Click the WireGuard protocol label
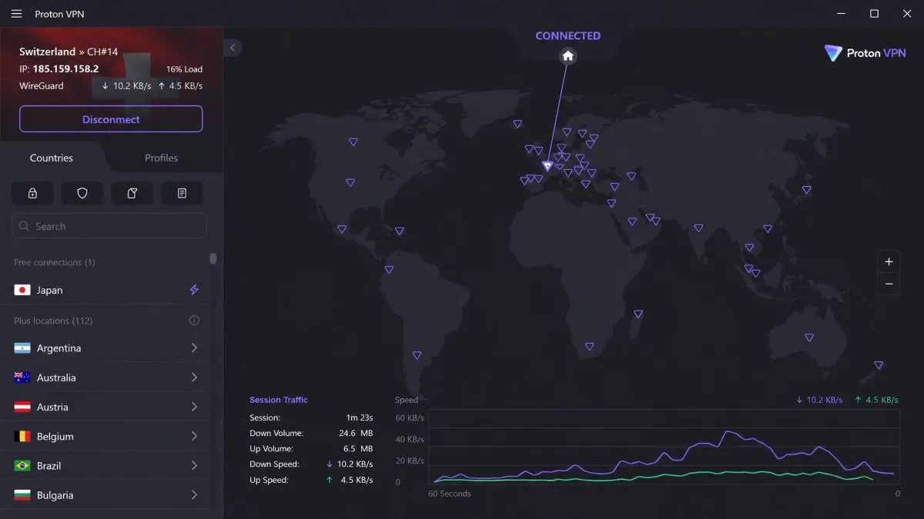This screenshot has width=924, height=519. [x=42, y=86]
